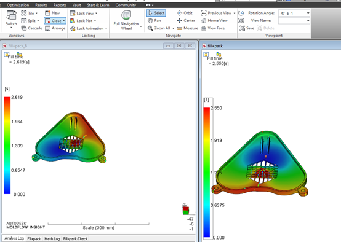Viewport: 341px width, 242px height.
Task: Open the Rotation Angle dropdown list
Action: (x=308, y=13)
